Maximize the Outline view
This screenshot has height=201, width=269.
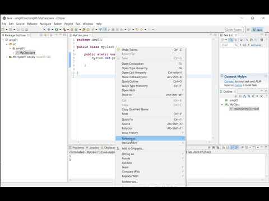(x=266, y=91)
